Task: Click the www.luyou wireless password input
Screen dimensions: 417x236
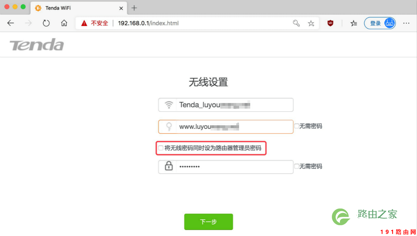Action: (x=226, y=127)
